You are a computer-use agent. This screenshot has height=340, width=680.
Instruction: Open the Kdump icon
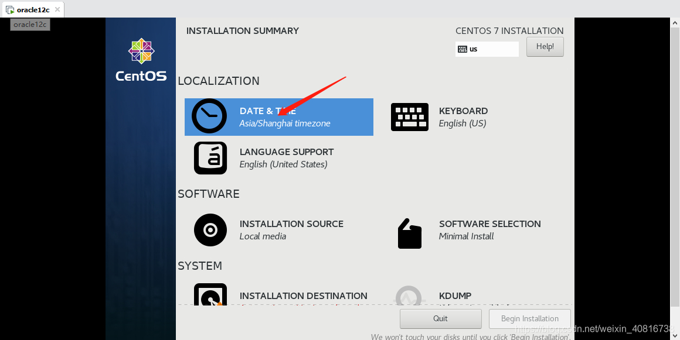(x=408, y=296)
